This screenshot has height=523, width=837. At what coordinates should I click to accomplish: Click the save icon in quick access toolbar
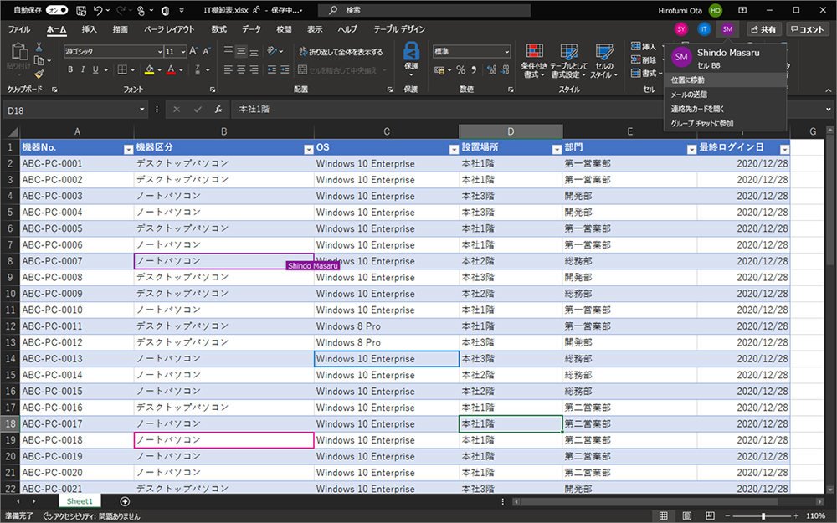pyautogui.click(x=81, y=10)
